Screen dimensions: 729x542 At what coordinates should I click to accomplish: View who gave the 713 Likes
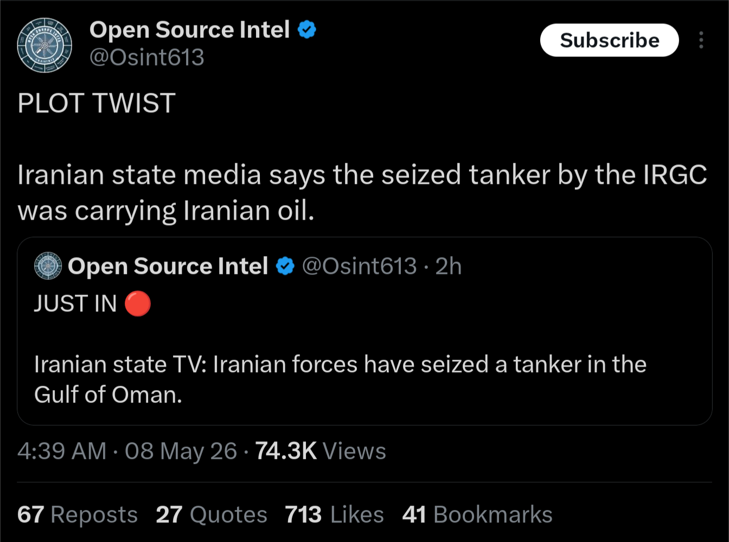335,514
